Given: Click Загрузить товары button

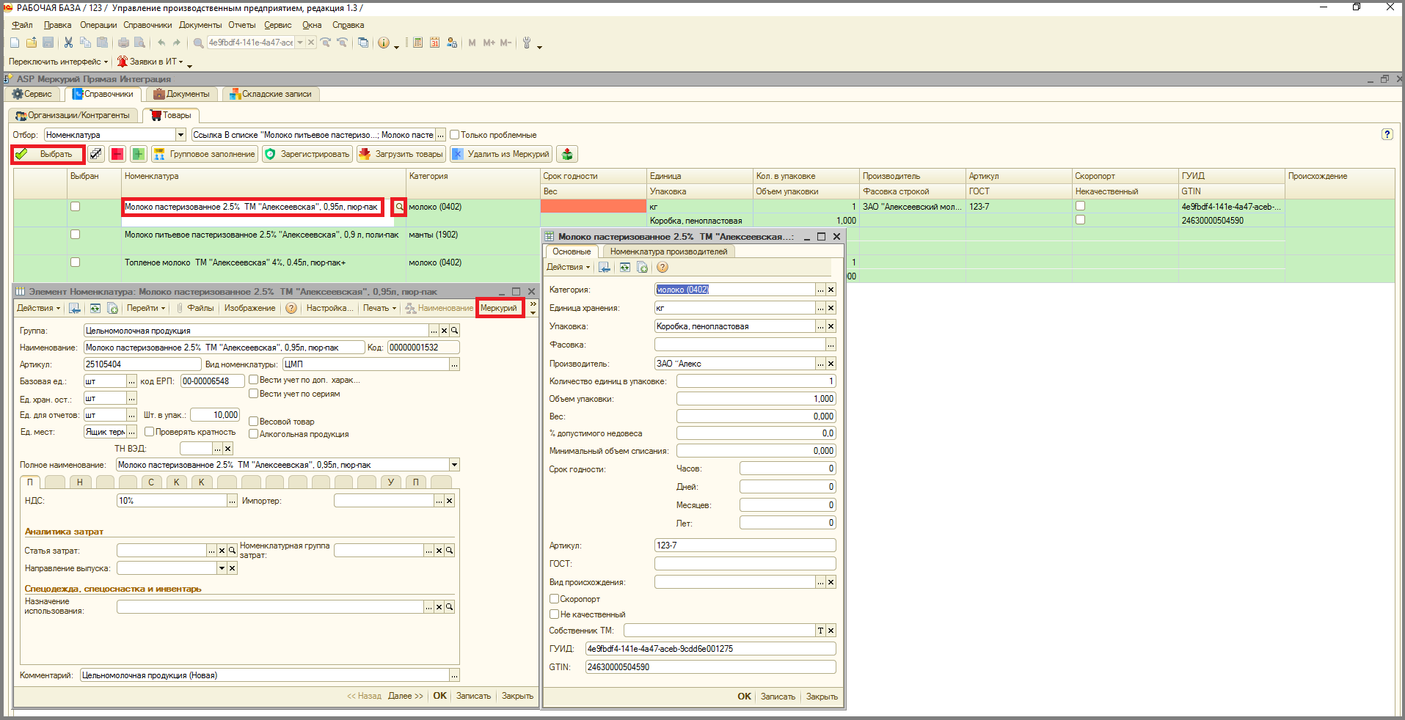Looking at the screenshot, I should click(x=401, y=154).
